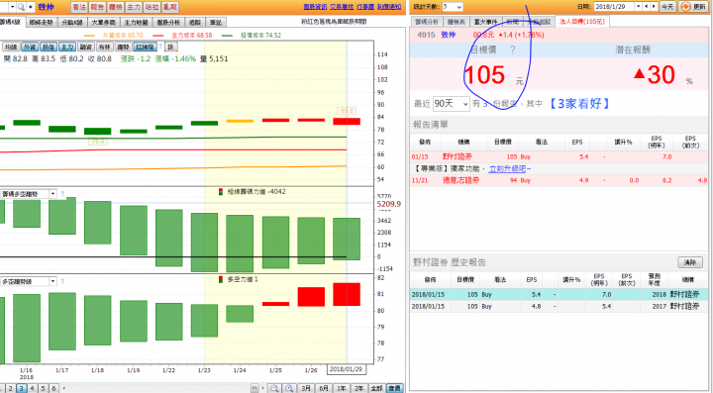Screen dimensions: 713x393
Task: Switch to the 分鐘K線 tab
Action: (72, 22)
